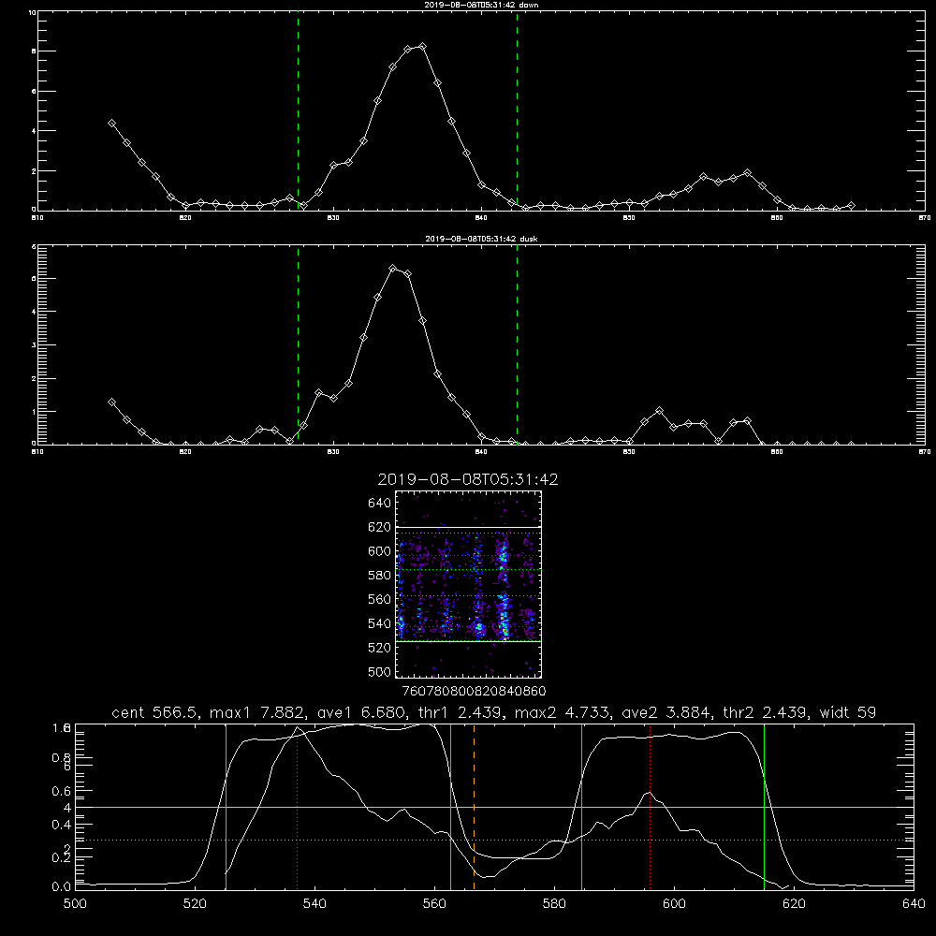
Task: Click the left green dashed line in dusk plot
Action: pos(298,345)
